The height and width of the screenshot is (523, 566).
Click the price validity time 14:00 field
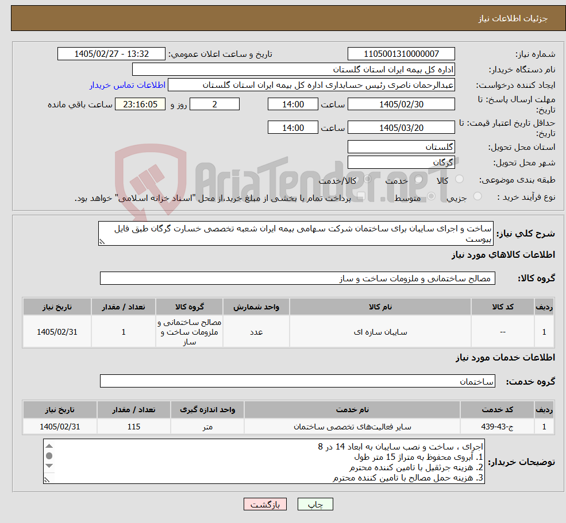[292, 127]
